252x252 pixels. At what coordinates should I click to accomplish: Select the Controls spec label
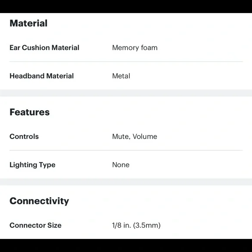[x=24, y=136]
